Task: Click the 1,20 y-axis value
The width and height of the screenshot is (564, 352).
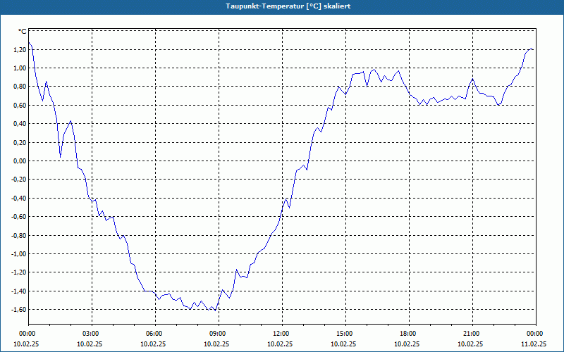Action: tap(20, 50)
